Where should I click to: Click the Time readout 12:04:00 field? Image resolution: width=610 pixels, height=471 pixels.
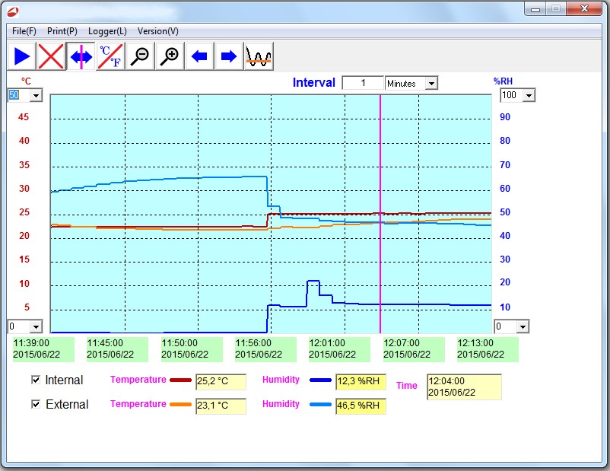(464, 387)
